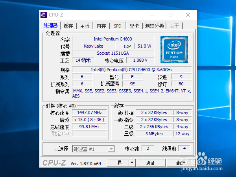Click the 1.088 V core voltage value
236x177 pixels.
140,60
